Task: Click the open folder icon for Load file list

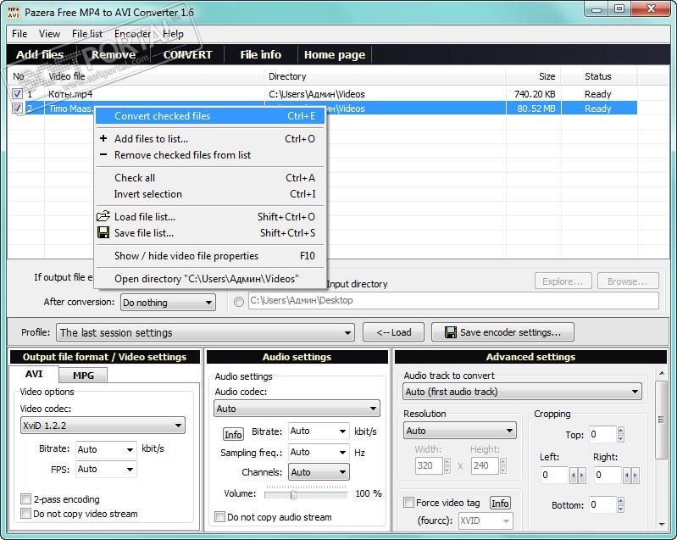Action: [103, 216]
